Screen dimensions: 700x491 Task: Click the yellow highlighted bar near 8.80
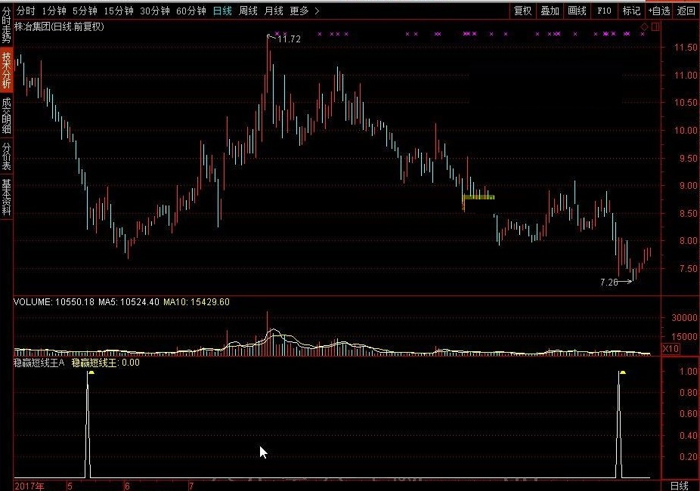pos(479,197)
